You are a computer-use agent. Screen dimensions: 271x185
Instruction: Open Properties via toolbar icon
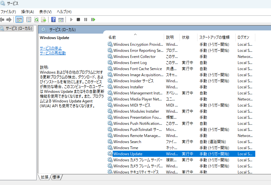click(x=29, y=20)
